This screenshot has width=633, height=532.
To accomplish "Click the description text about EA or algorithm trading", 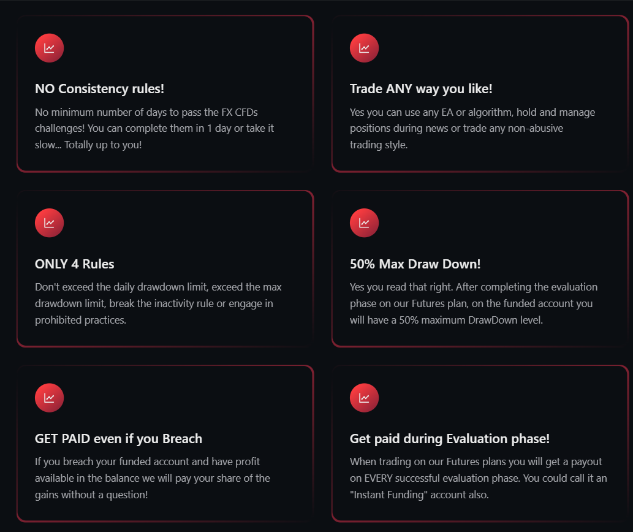I will (x=472, y=129).
